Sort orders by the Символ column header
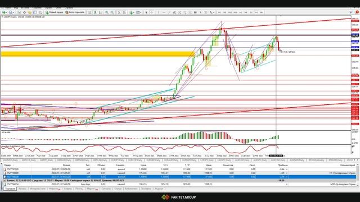 tap(120, 165)
